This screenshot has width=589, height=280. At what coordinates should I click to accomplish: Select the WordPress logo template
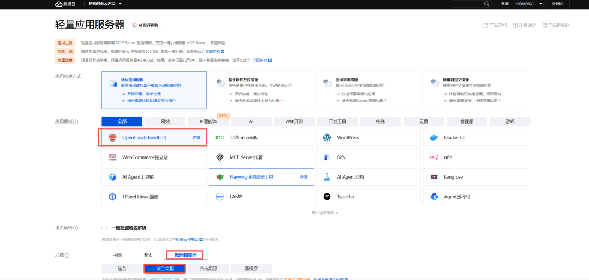(x=327, y=138)
